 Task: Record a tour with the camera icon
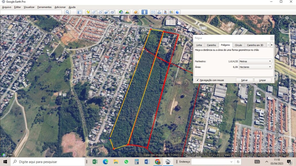pyautogui.click(x=113, y=12)
